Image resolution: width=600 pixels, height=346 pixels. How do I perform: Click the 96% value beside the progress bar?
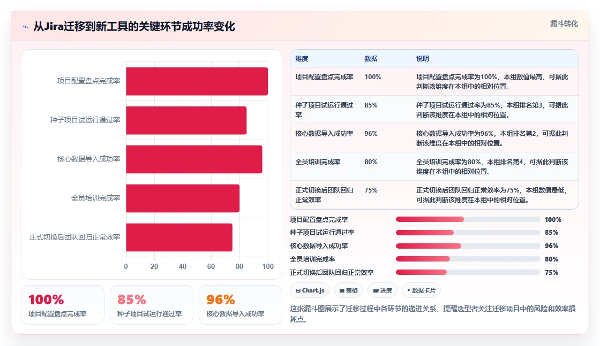pos(551,246)
